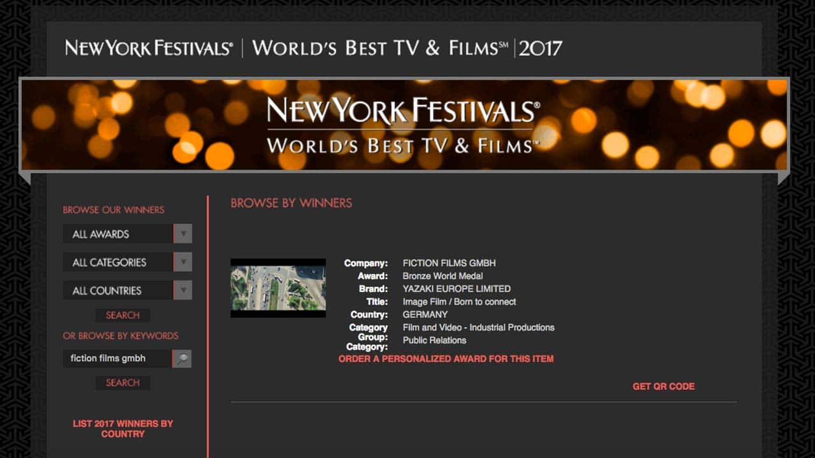Click the Or Browse By Keywords label
Screen dimensions: 815x458
[x=120, y=336]
